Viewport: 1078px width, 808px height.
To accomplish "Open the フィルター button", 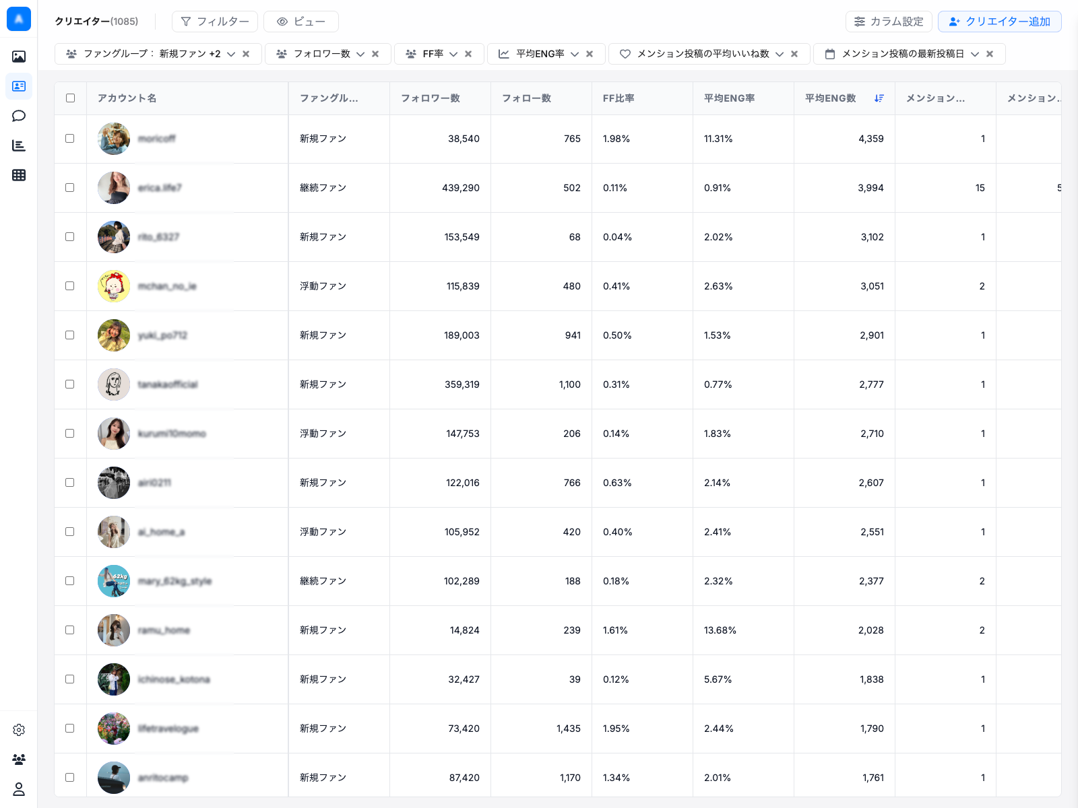I will pos(215,22).
